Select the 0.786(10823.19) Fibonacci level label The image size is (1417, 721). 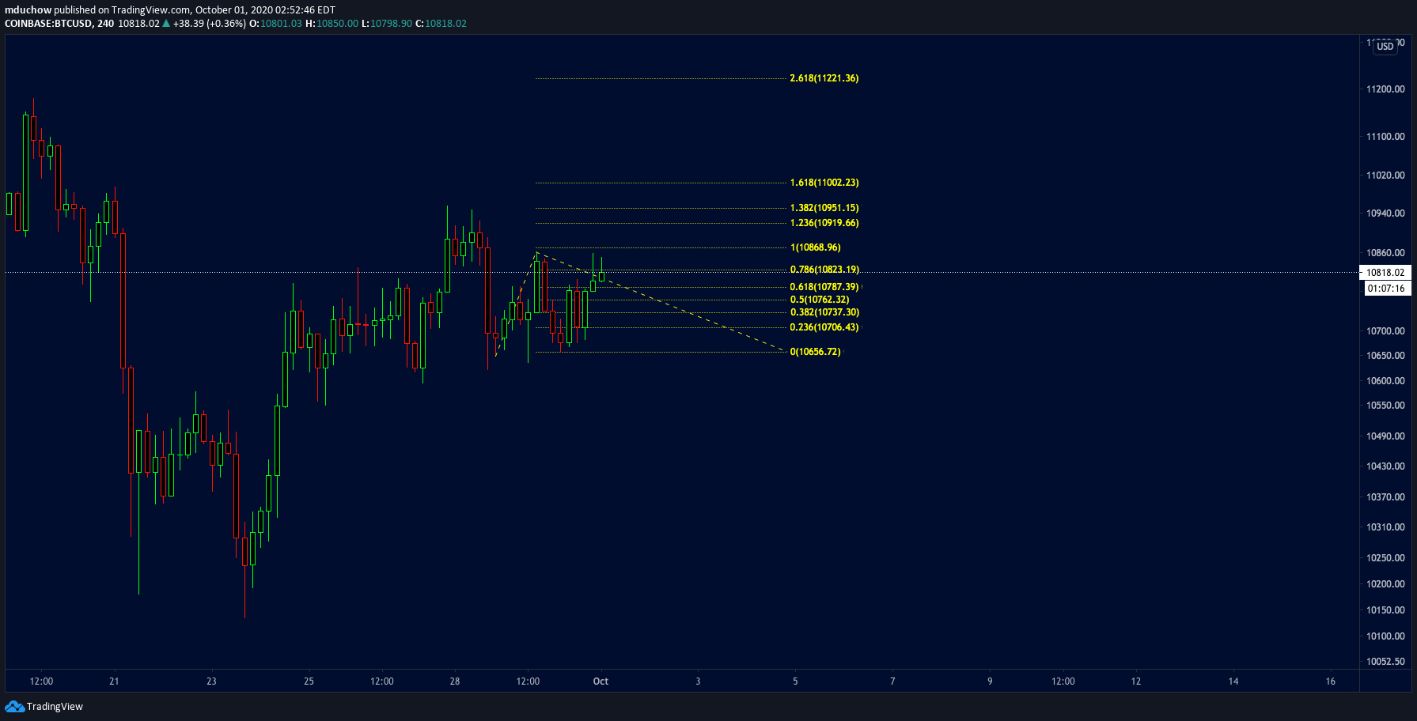coord(824,270)
